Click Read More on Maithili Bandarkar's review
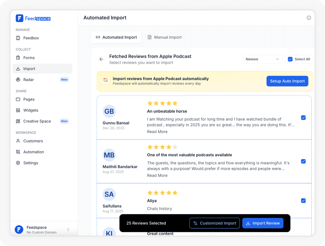 click(x=157, y=175)
